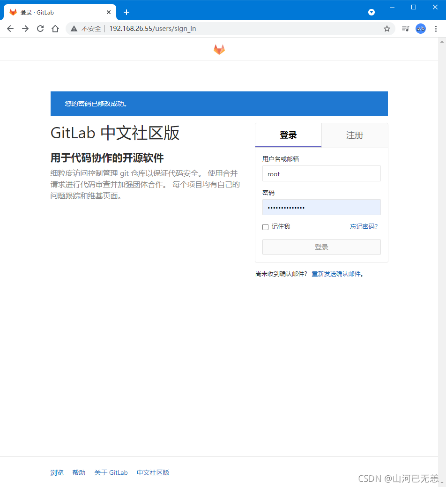The width and height of the screenshot is (446, 487).
Task: Click 重新发送确认邮件 link
Action: [x=336, y=274]
